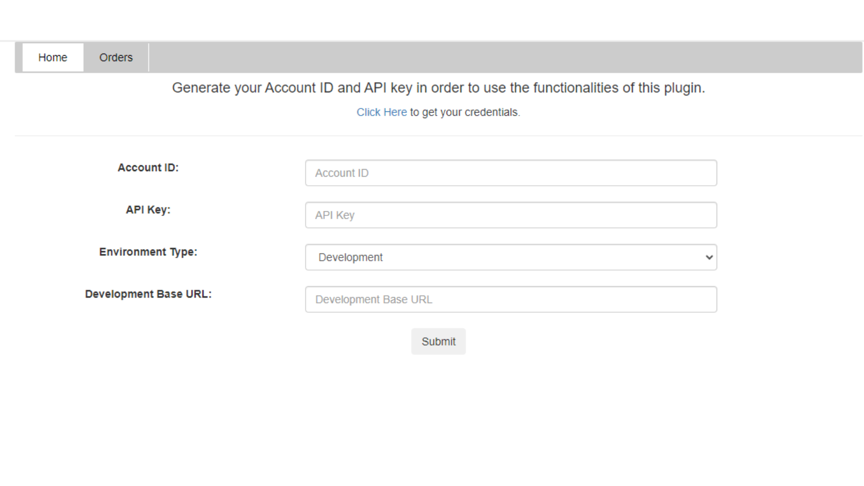Click the Development Base URL label
This screenshot has width=864, height=486.
[148, 294]
